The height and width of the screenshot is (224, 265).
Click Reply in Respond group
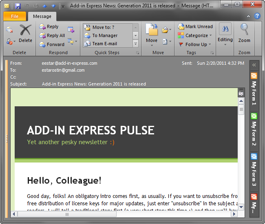point(49,26)
